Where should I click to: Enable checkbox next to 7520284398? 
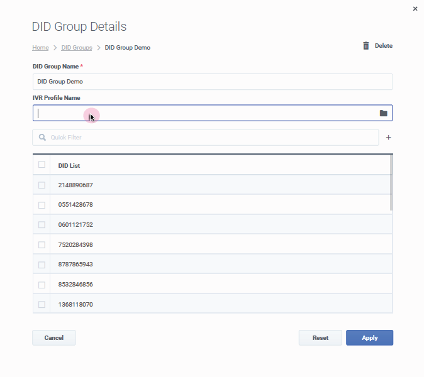coord(42,245)
